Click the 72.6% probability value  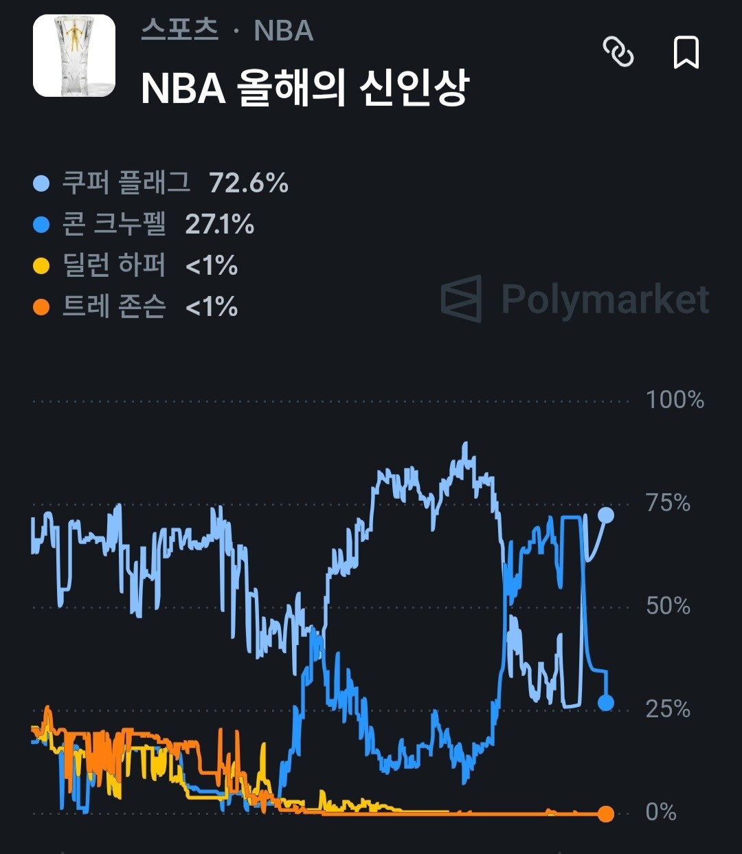249,183
